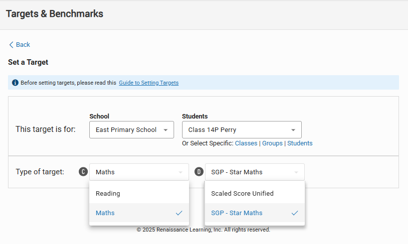This screenshot has height=244, width=408.
Task: Open the School dropdown East Primary School
Action: click(x=132, y=129)
